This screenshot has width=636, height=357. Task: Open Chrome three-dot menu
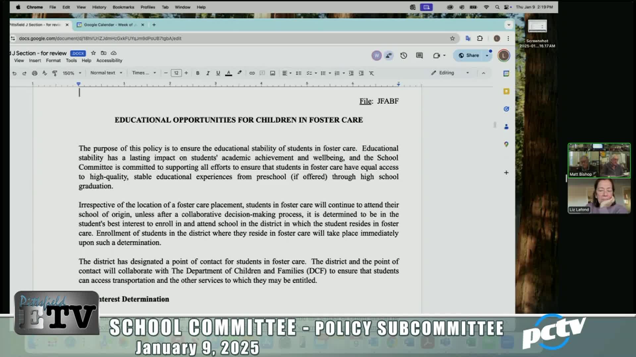coord(508,38)
